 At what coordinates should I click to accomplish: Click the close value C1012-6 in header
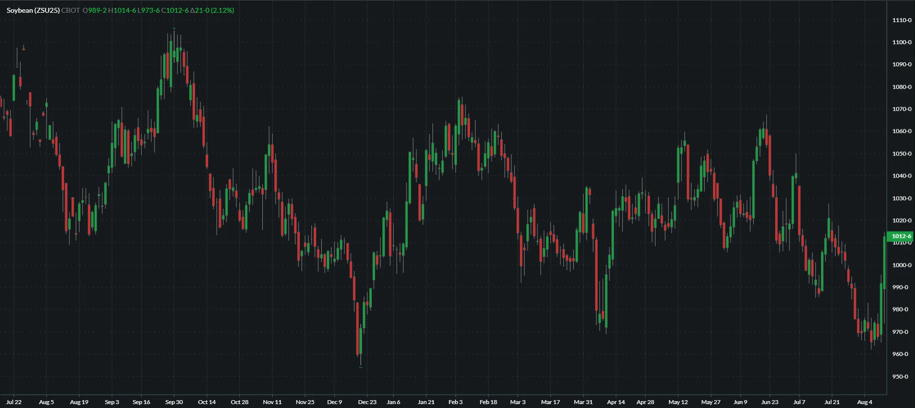click(175, 10)
